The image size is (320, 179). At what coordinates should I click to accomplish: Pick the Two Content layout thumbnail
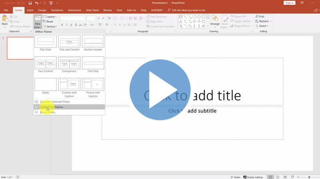pyautogui.click(x=45, y=64)
